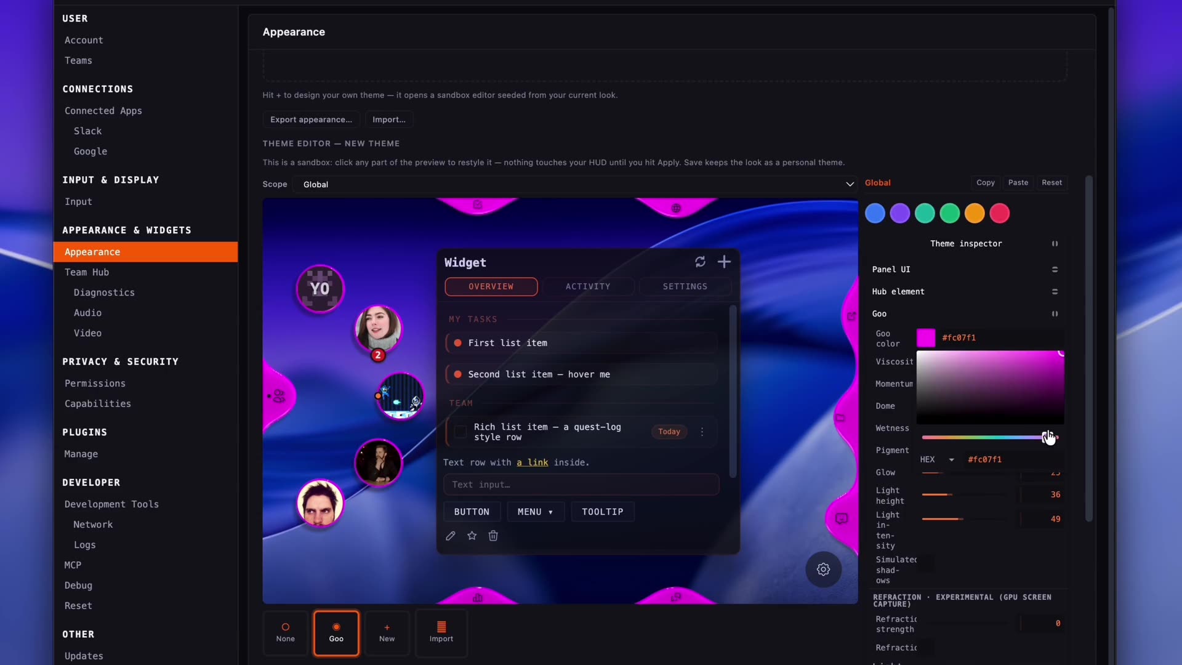Open the Scope Global dropdown
The height and width of the screenshot is (665, 1182).
(575, 184)
